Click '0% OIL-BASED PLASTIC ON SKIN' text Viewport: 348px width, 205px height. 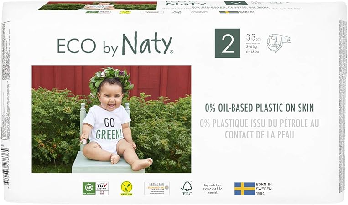pyautogui.click(x=259, y=108)
